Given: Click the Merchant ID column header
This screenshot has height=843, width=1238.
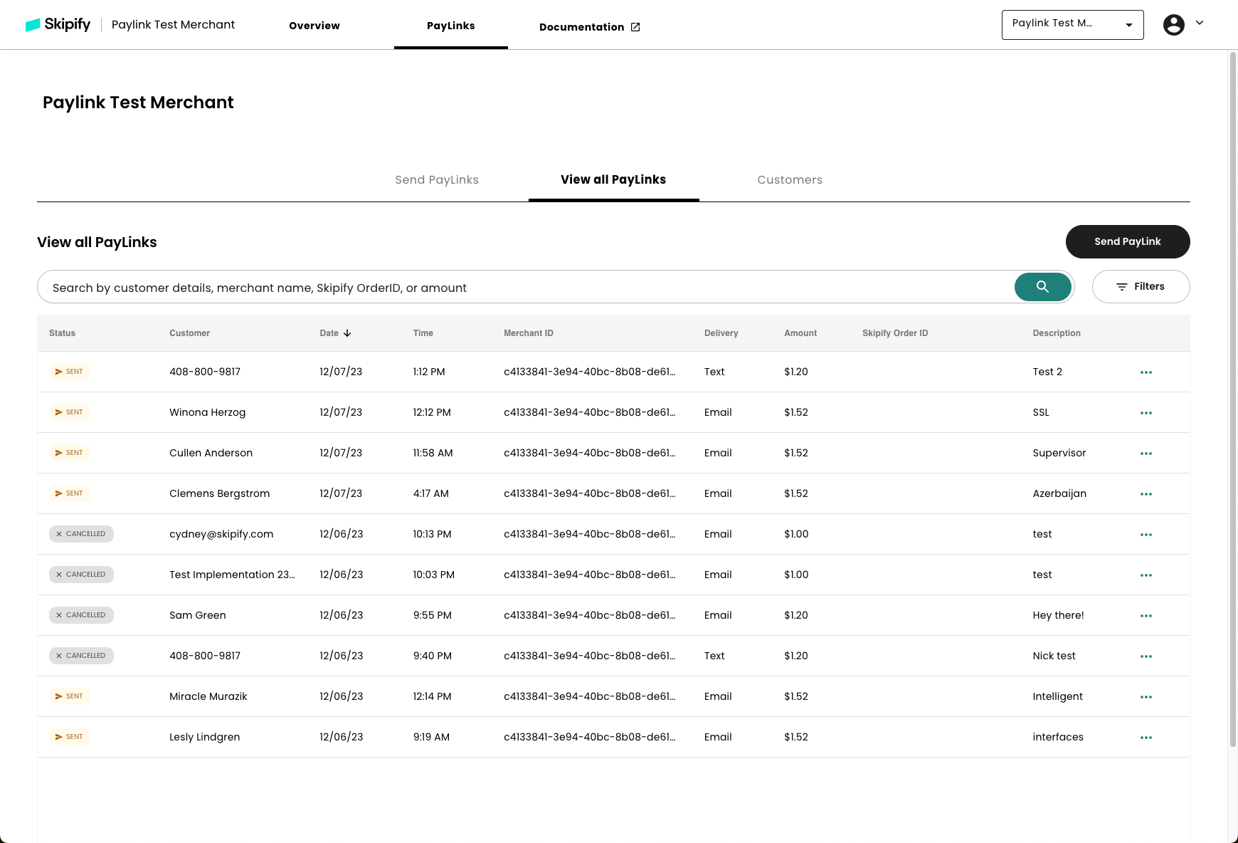Looking at the screenshot, I should [529, 333].
